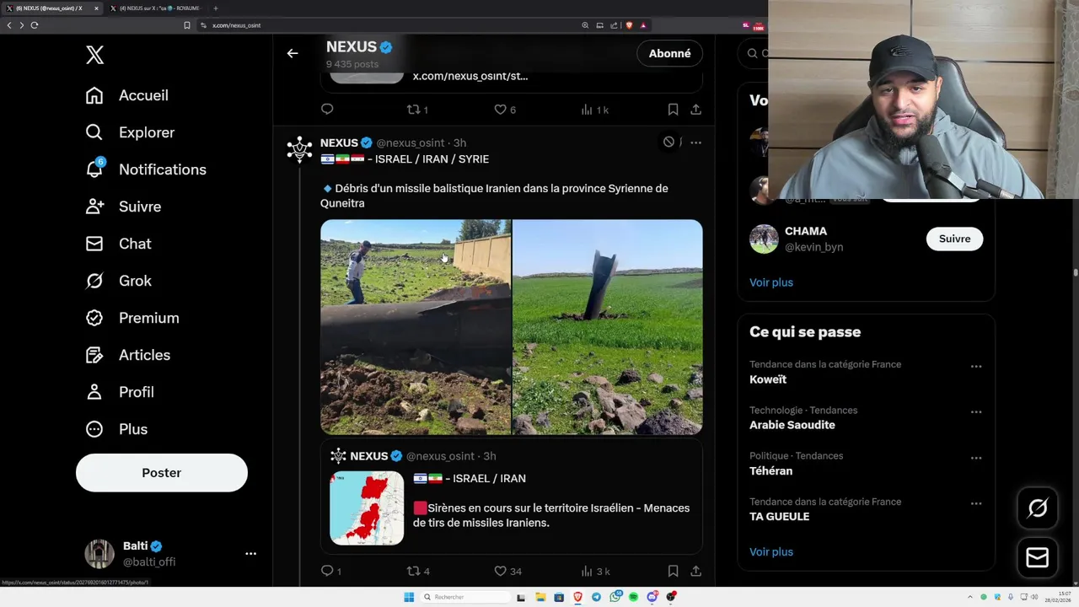Open photo of man near missile debris
Viewport: 1079px width, 607px height.
point(416,327)
